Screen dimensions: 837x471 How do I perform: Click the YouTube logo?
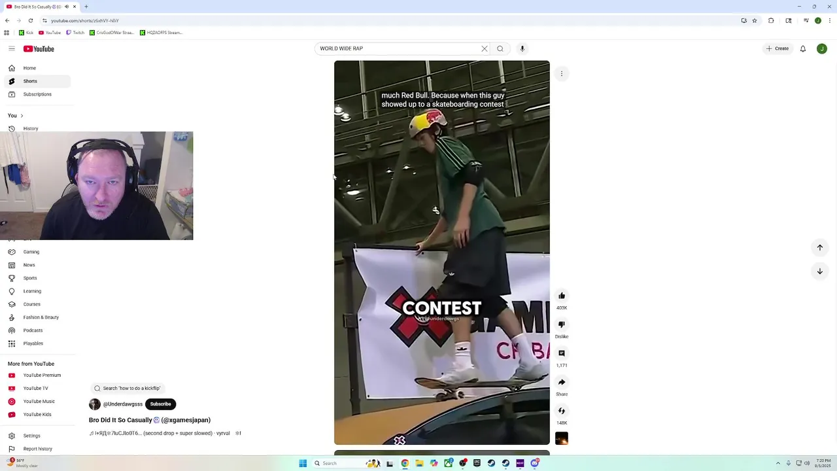(39, 49)
